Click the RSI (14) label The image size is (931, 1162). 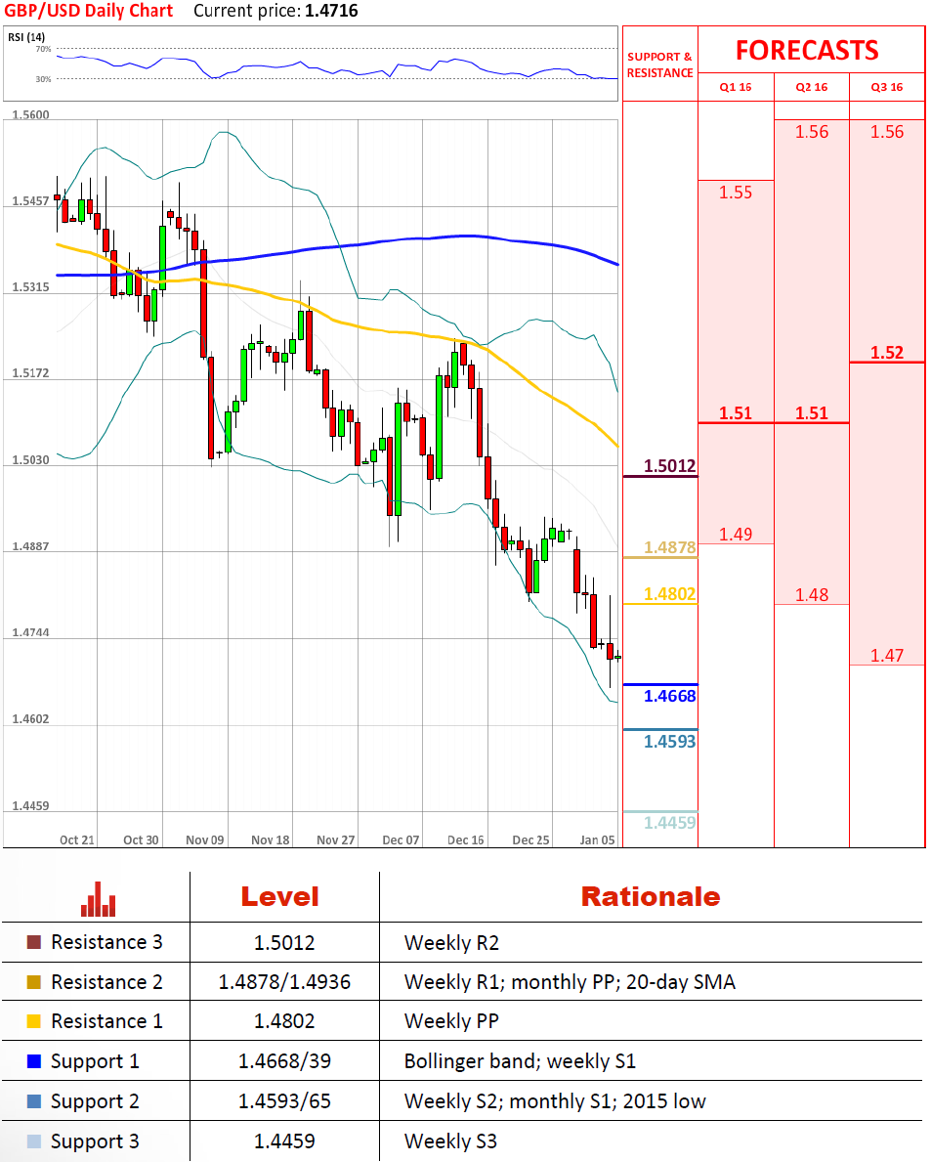26,37
